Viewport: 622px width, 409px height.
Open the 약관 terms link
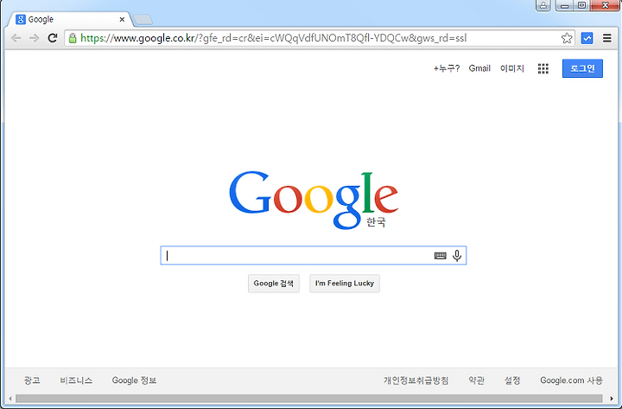point(476,380)
